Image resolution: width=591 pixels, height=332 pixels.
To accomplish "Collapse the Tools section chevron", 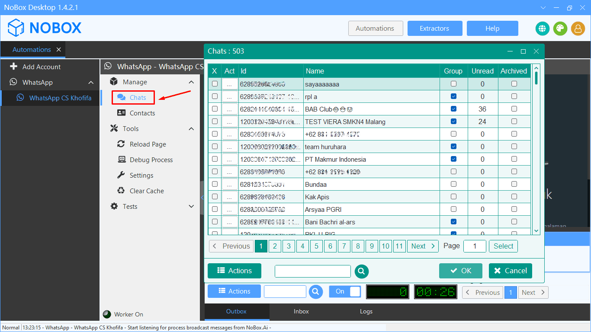I will click(191, 128).
